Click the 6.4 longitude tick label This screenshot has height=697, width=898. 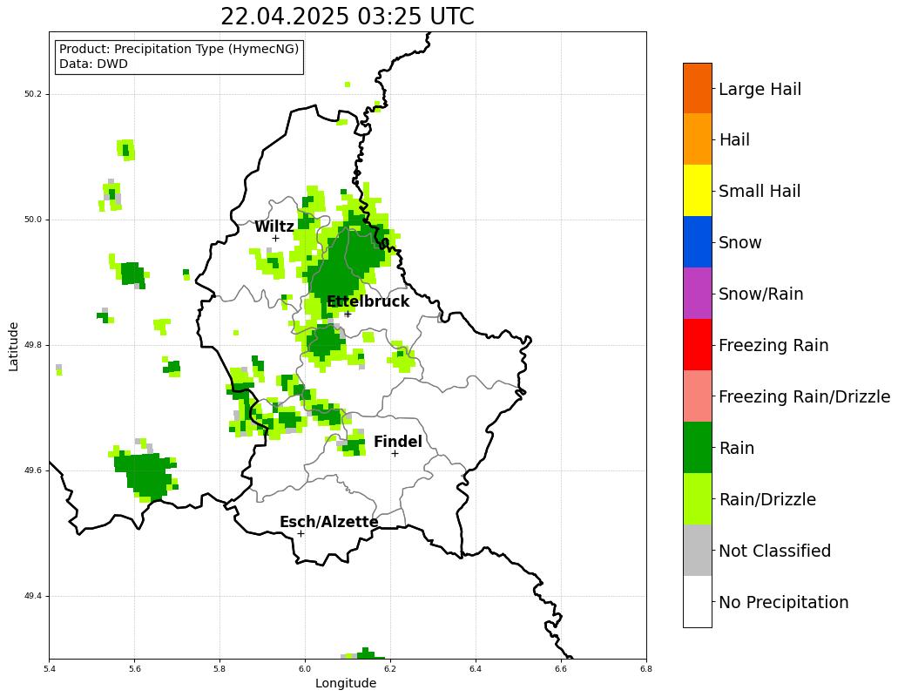point(476,668)
